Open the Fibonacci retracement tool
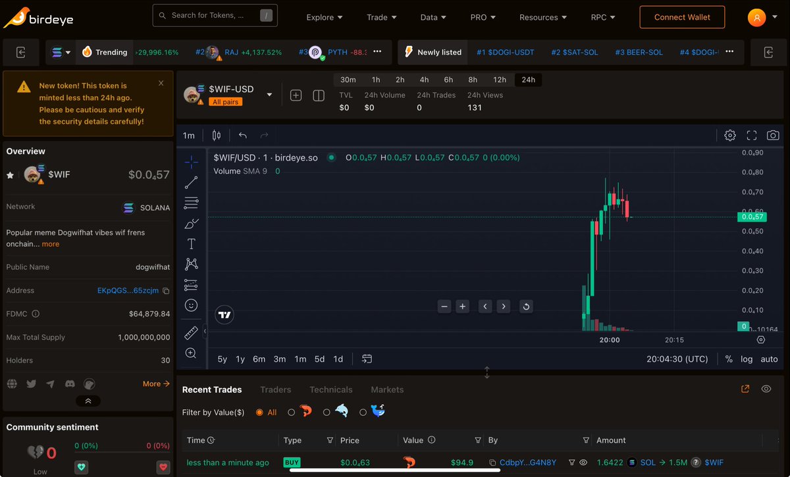This screenshot has width=790, height=477. [191, 203]
